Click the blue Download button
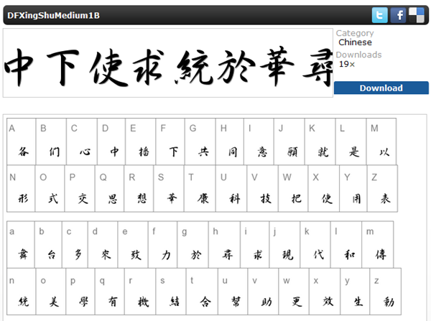 tap(381, 88)
